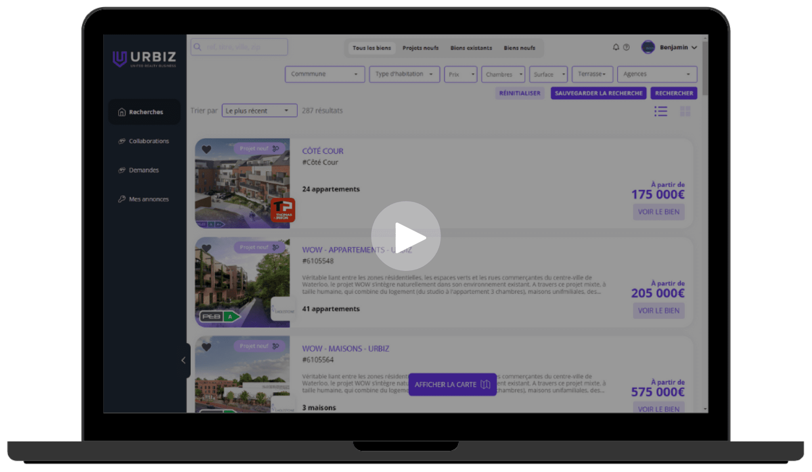Click the share icon on the Côté Cour card
The width and height of the screenshot is (812, 472).
tap(276, 148)
